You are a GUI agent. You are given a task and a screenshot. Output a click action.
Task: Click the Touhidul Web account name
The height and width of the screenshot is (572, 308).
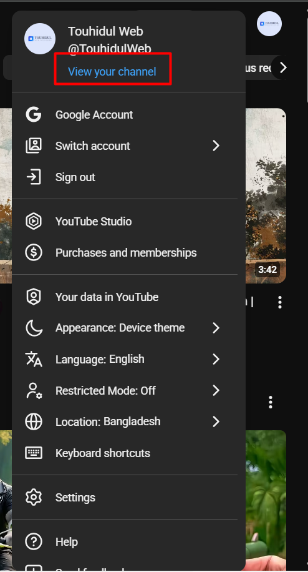[105, 31]
